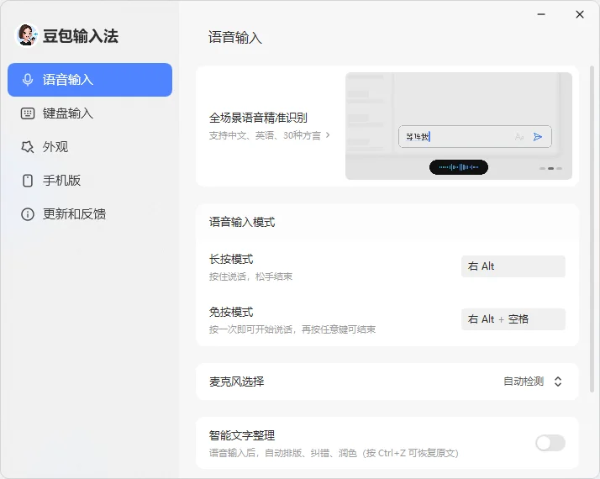Open the 更新和反馈 tab
This screenshot has height=479, width=600.
pyautogui.click(x=90, y=213)
